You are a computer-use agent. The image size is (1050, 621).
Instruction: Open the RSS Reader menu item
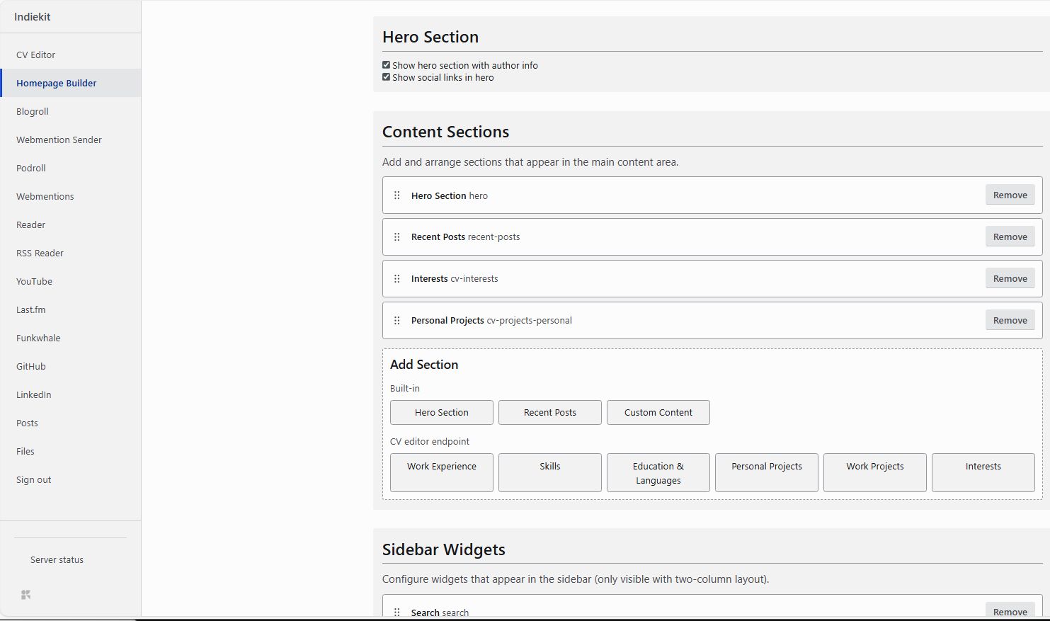(x=40, y=253)
